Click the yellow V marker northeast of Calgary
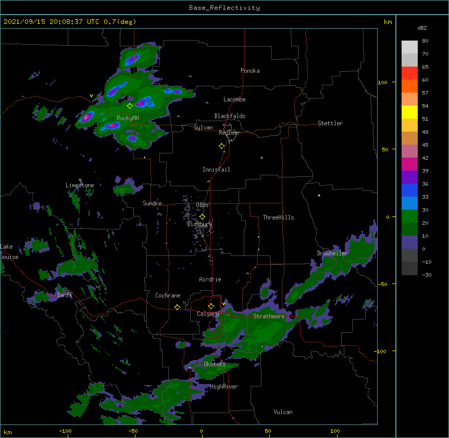 pyautogui.click(x=223, y=303)
